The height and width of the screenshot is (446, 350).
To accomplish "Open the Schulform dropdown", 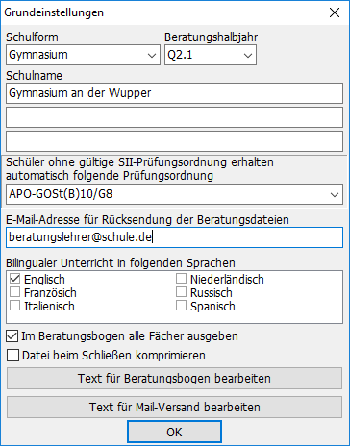I will pos(83,55).
